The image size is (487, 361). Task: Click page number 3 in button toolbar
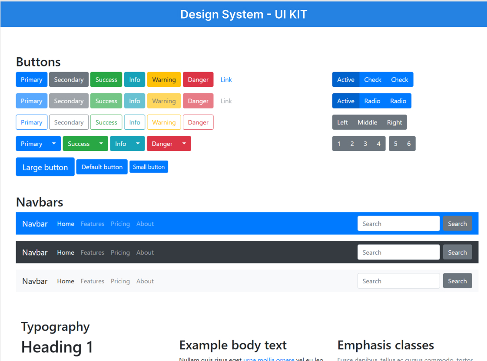tap(365, 144)
